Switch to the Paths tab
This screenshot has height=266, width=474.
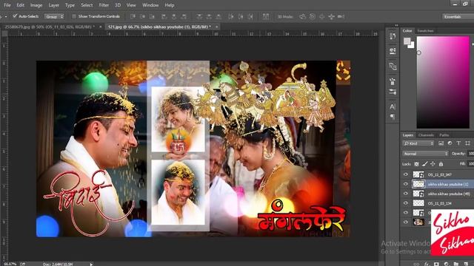pos(444,135)
